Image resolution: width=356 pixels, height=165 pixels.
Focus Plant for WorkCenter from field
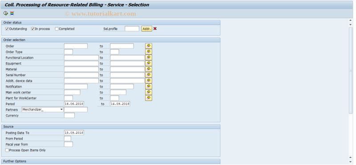coord(69,98)
